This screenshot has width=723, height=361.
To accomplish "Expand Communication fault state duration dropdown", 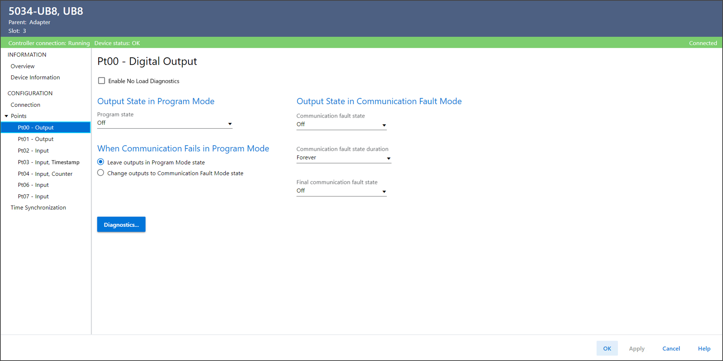I will (x=343, y=158).
